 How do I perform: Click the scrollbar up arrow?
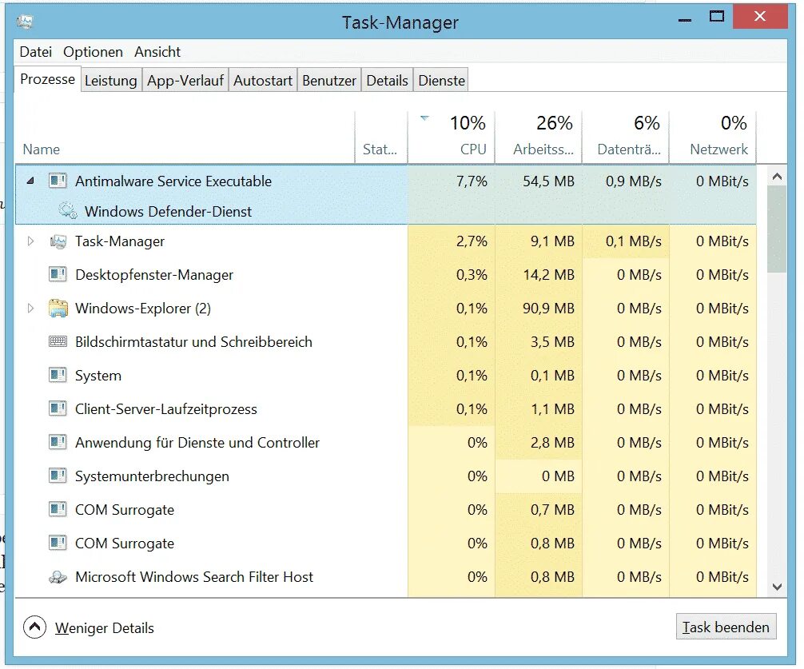coord(778,177)
